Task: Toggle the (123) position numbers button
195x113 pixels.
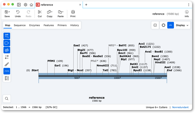Action: pos(7,71)
